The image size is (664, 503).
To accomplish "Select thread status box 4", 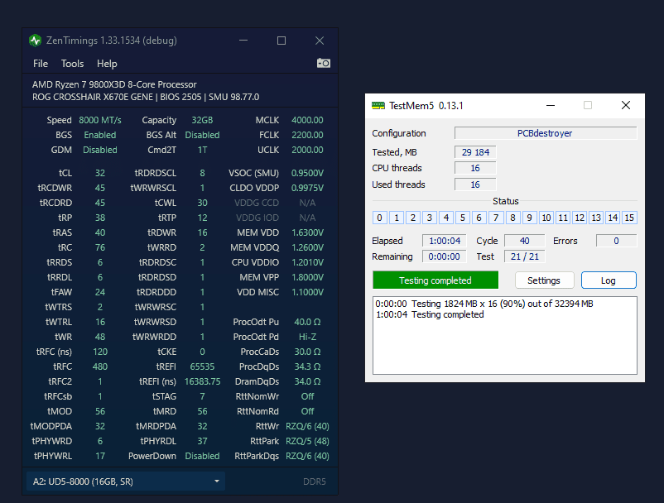I will 446,218.
